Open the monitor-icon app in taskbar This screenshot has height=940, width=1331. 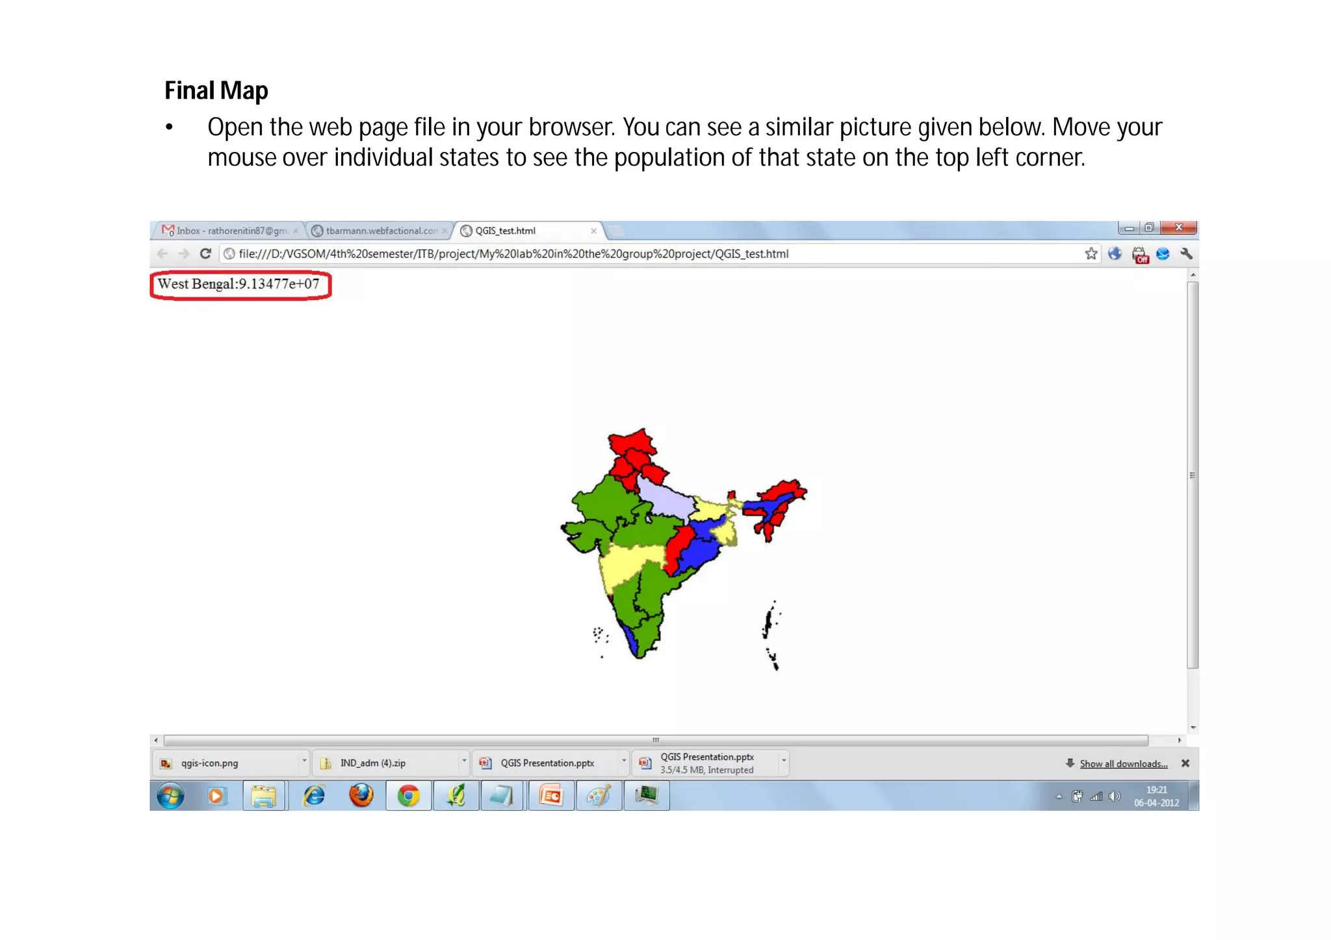click(646, 796)
